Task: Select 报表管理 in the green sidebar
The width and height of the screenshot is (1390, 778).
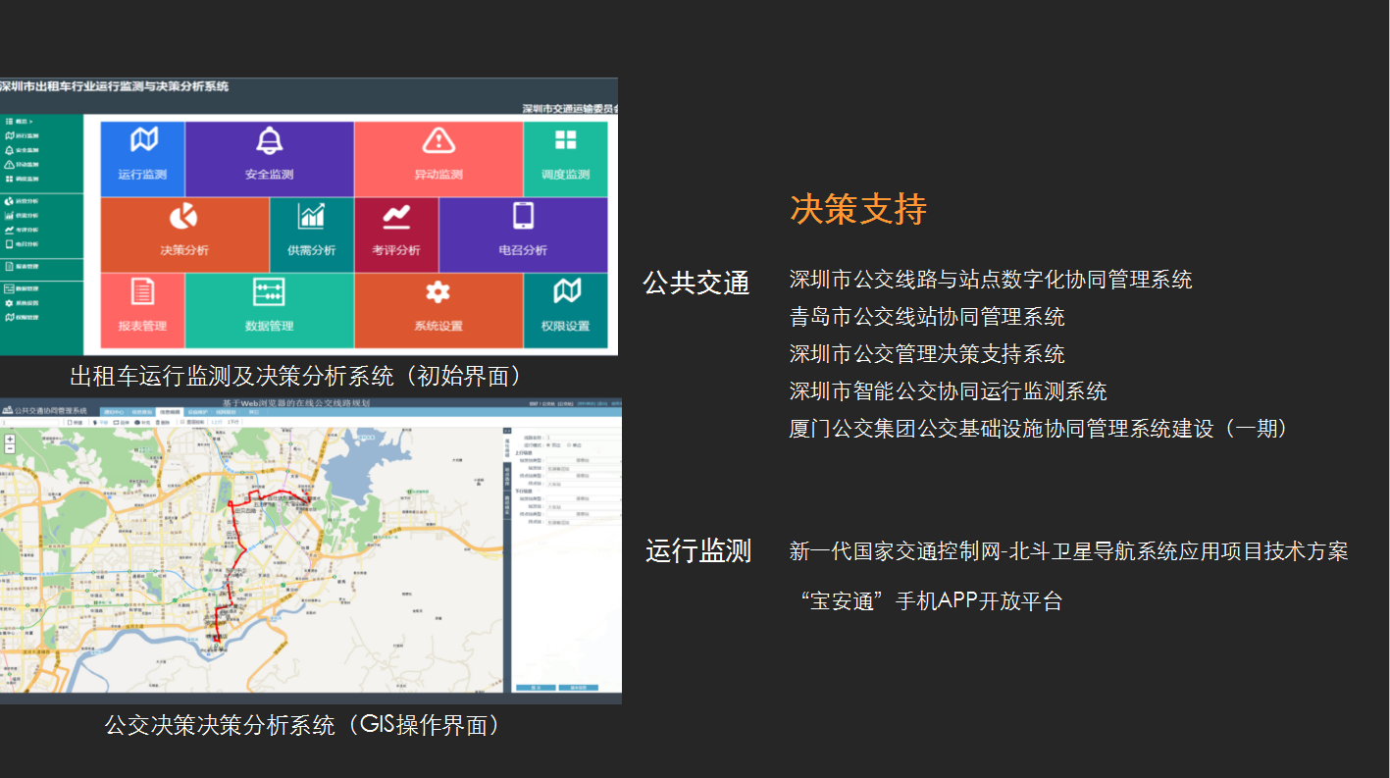Action: 22,266
